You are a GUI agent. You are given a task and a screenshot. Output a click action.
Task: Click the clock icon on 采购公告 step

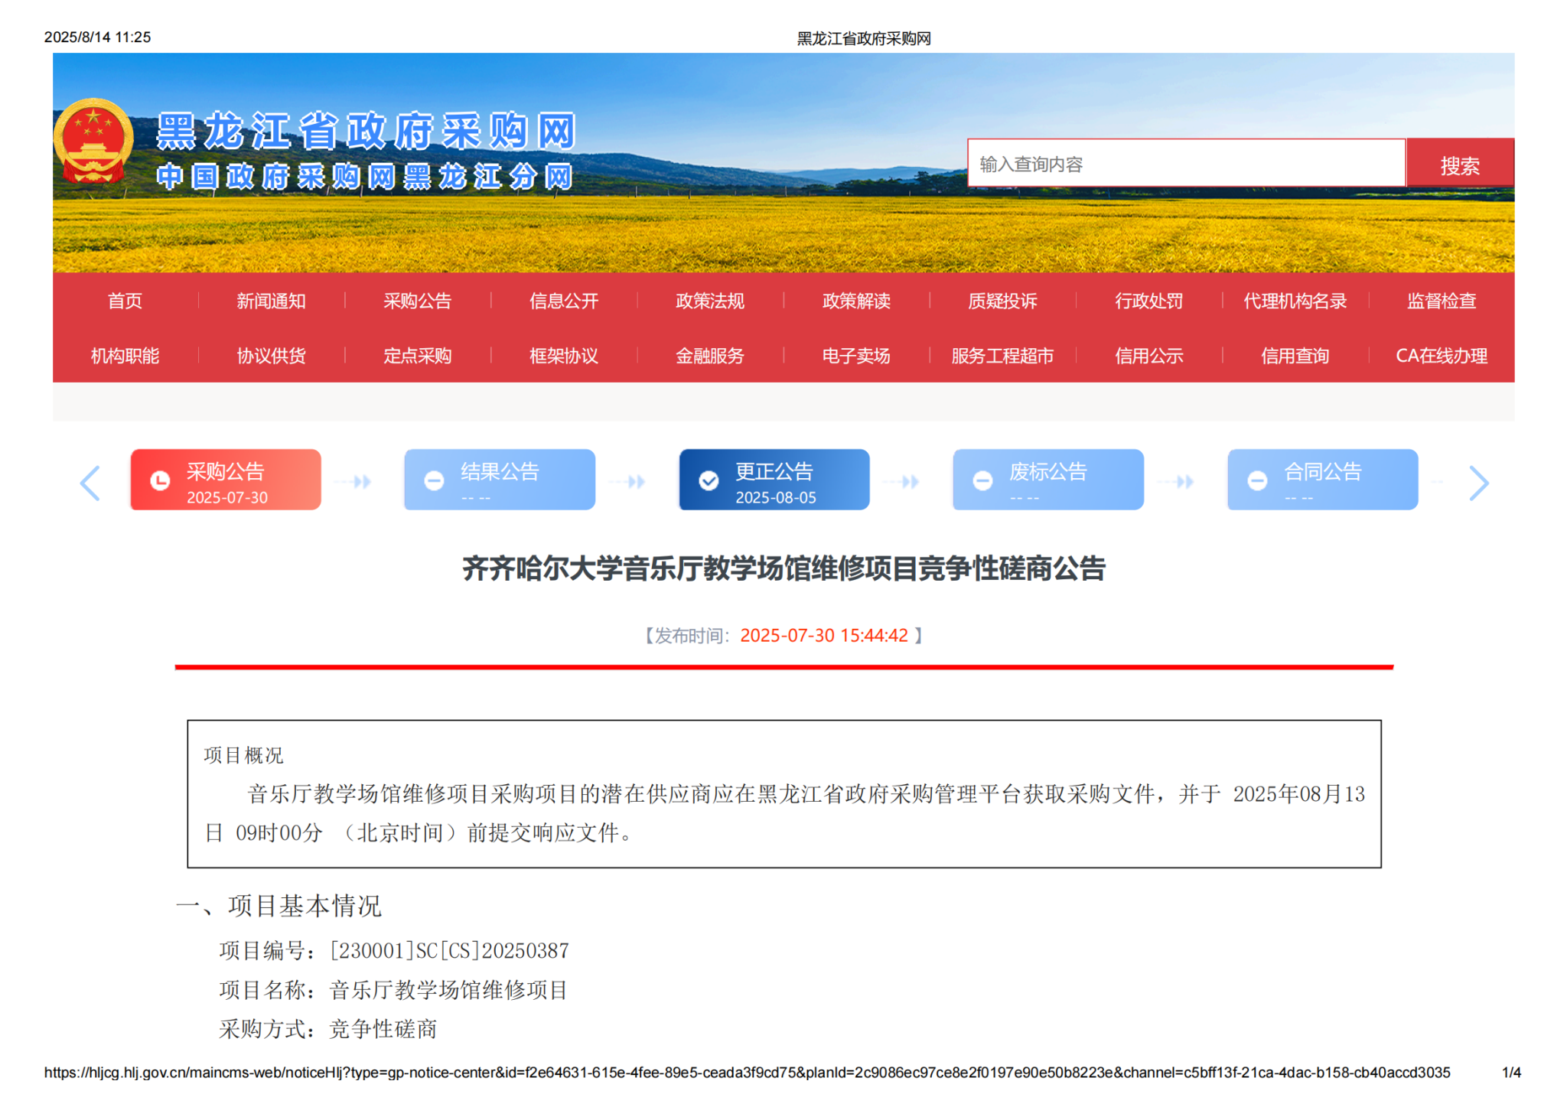click(160, 480)
